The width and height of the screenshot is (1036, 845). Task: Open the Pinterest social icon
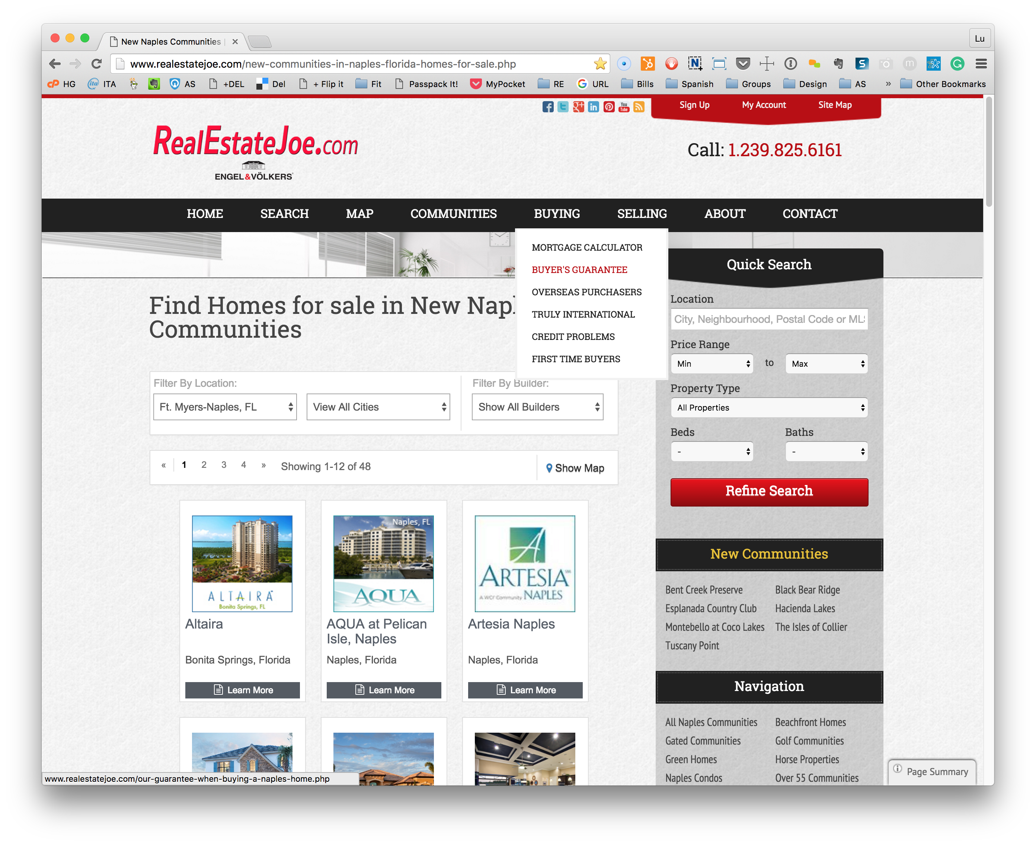click(608, 107)
